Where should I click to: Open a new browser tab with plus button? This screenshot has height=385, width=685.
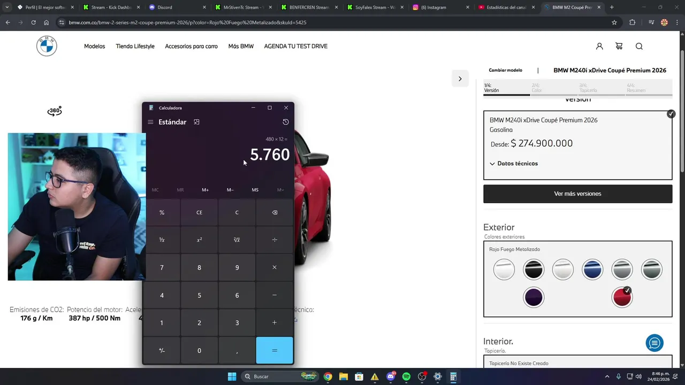(612, 7)
